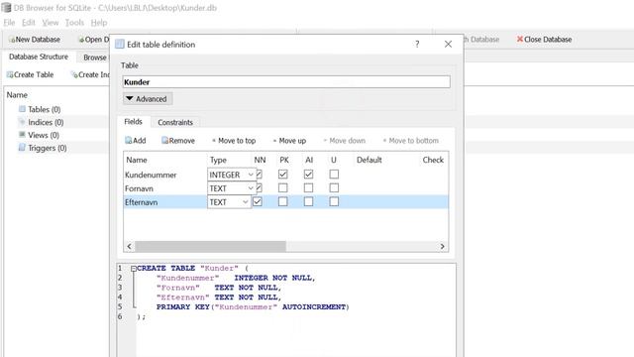Select the Efternavn field name cell
The image size is (634, 357).
point(165,202)
